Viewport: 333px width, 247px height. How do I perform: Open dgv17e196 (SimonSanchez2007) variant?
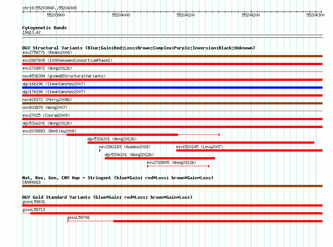point(54,92)
